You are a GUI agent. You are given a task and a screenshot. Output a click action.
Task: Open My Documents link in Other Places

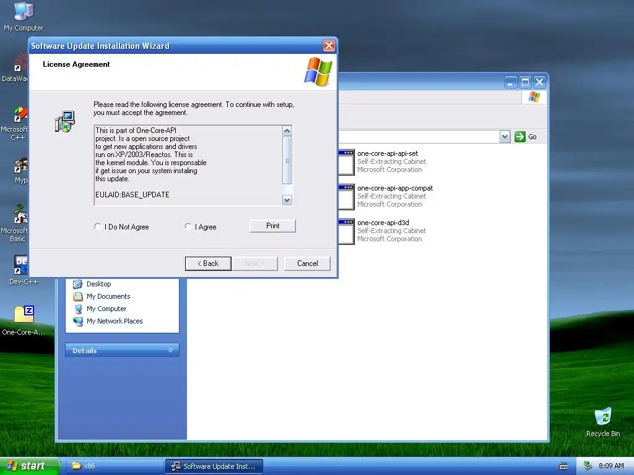(x=108, y=296)
